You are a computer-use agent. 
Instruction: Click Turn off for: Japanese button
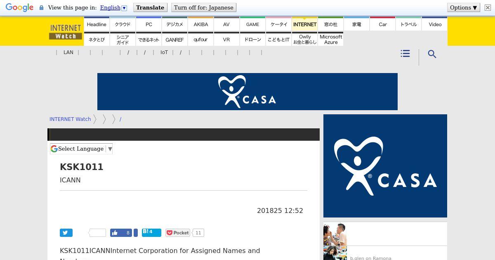[203, 7]
